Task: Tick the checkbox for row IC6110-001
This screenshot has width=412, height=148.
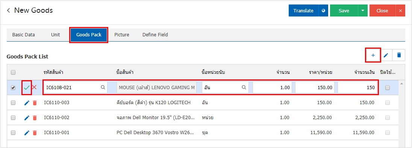Action: [13, 133]
